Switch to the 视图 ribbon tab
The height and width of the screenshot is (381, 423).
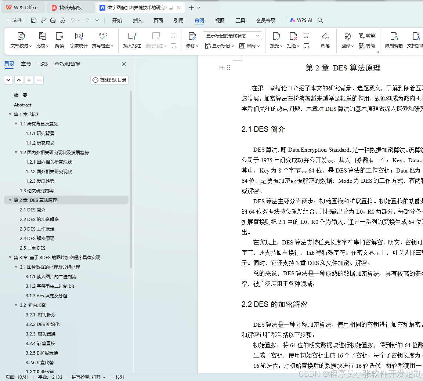pyautogui.click(x=220, y=21)
